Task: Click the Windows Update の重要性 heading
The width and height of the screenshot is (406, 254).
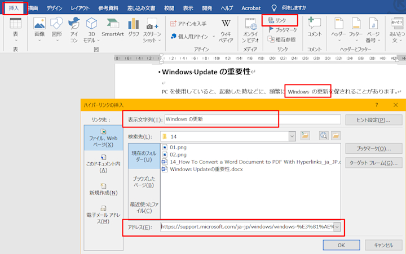Action: pyautogui.click(x=206, y=72)
